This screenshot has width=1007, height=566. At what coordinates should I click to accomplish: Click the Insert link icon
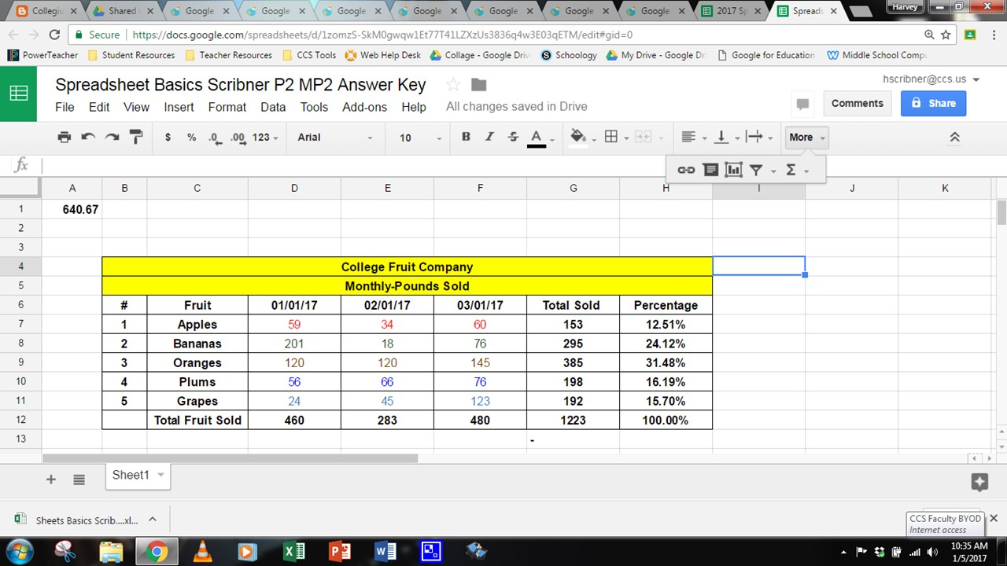point(686,169)
